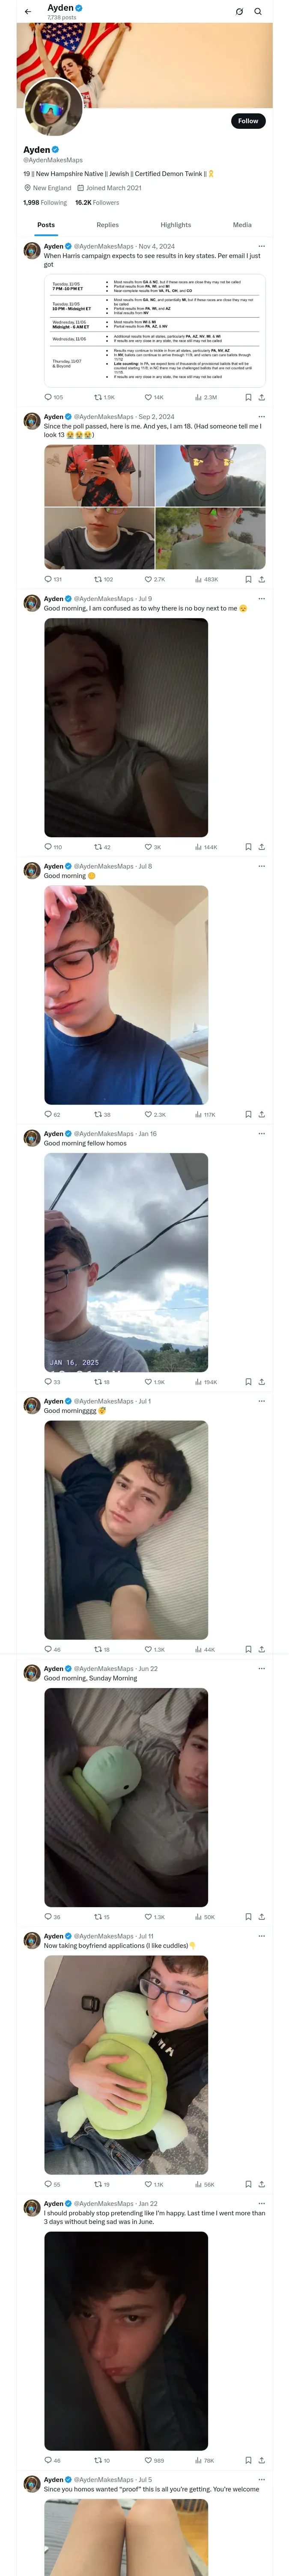289x2576 pixels.
Task: Share the Jan 16 good morning post
Action: 261,1382
